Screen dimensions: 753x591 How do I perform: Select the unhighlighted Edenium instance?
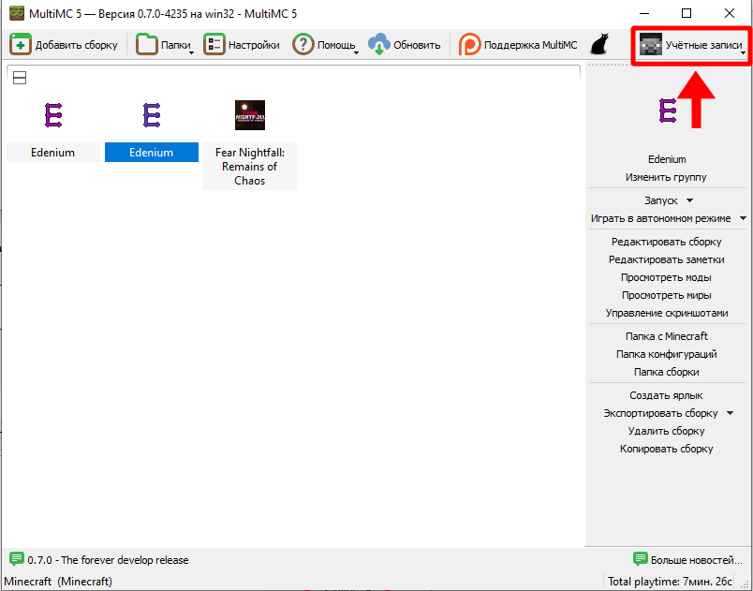point(52,131)
